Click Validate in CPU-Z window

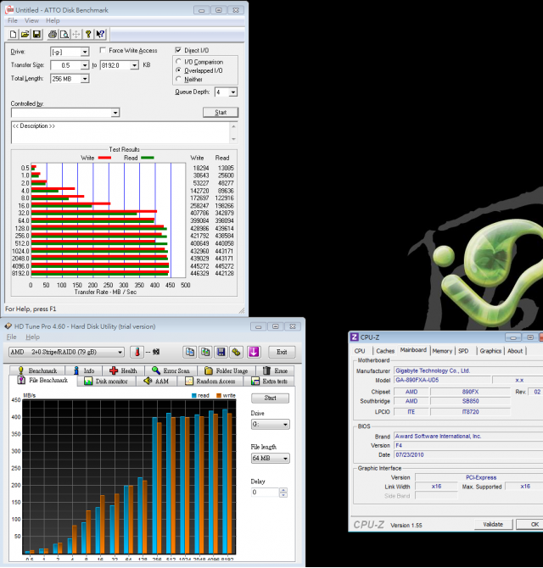(493, 524)
